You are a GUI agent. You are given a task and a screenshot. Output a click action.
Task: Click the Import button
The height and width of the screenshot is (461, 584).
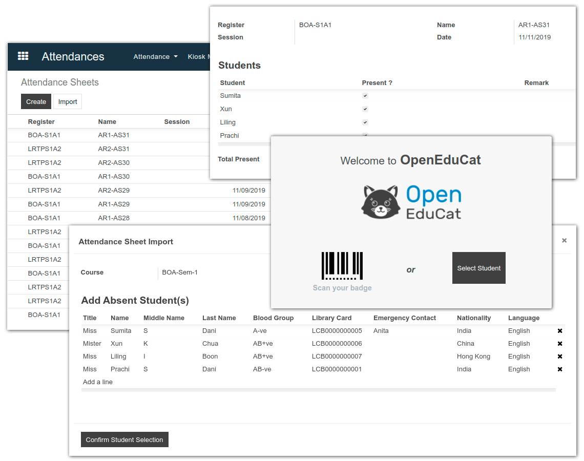tap(68, 101)
